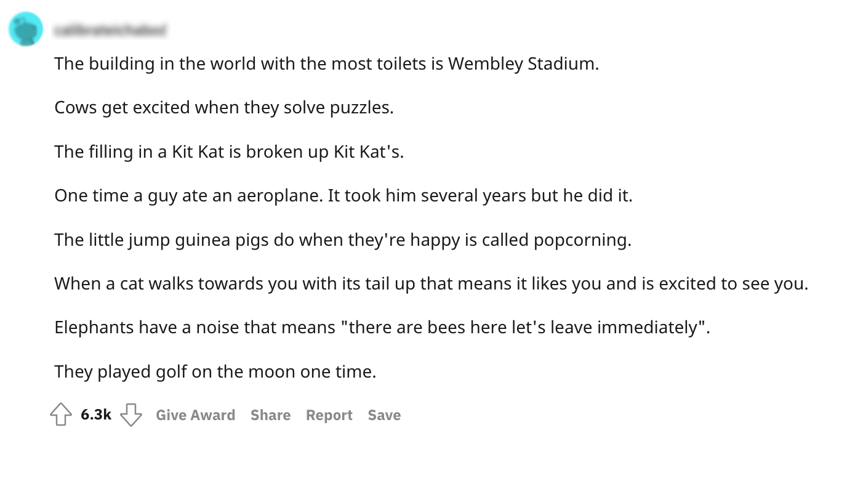Report the comment
This screenshot has height=478, width=863.
[x=329, y=415]
